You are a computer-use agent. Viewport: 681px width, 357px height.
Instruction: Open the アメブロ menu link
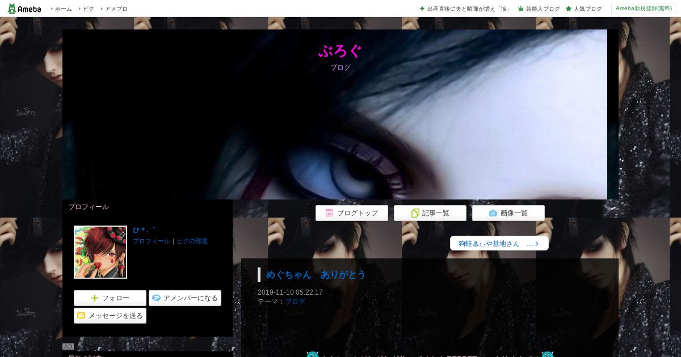tap(116, 9)
